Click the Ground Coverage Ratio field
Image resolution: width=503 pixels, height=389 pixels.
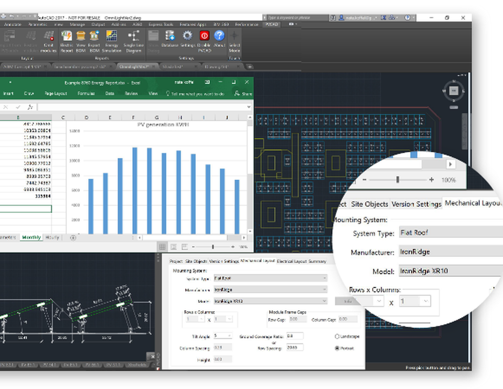click(295, 336)
